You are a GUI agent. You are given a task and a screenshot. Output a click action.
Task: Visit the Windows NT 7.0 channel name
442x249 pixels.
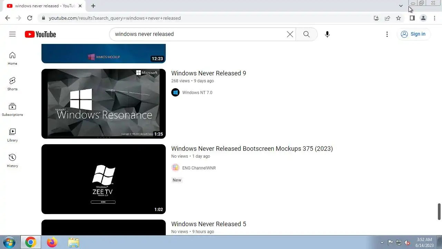pyautogui.click(x=197, y=93)
